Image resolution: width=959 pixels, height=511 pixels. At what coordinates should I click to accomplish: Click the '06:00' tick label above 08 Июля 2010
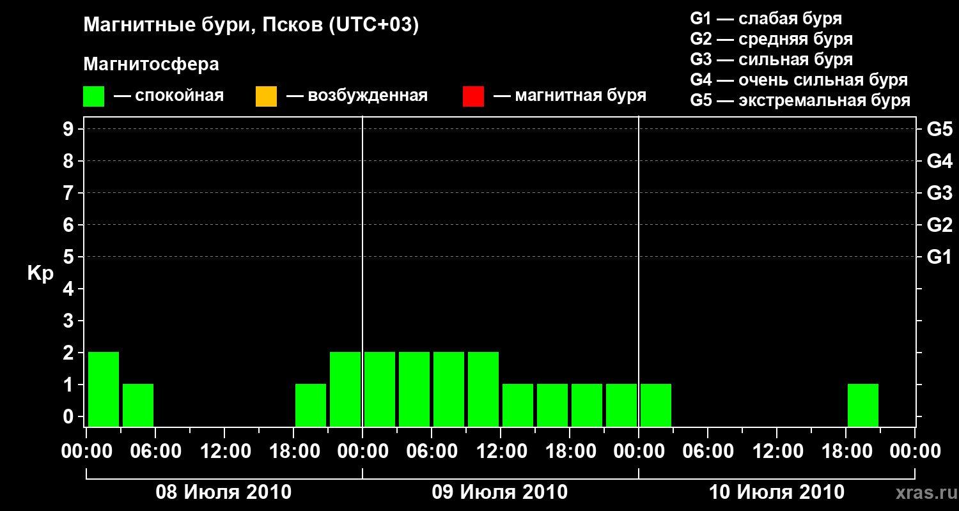click(155, 452)
